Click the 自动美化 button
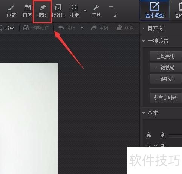 click(x=165, y=56)
